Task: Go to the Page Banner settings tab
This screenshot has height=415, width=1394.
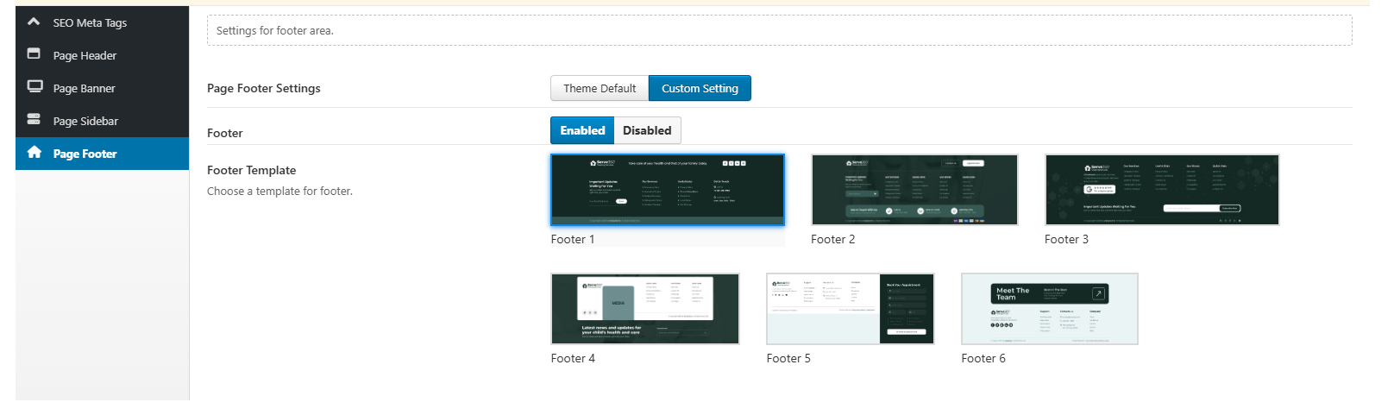Action: point(84,88)
